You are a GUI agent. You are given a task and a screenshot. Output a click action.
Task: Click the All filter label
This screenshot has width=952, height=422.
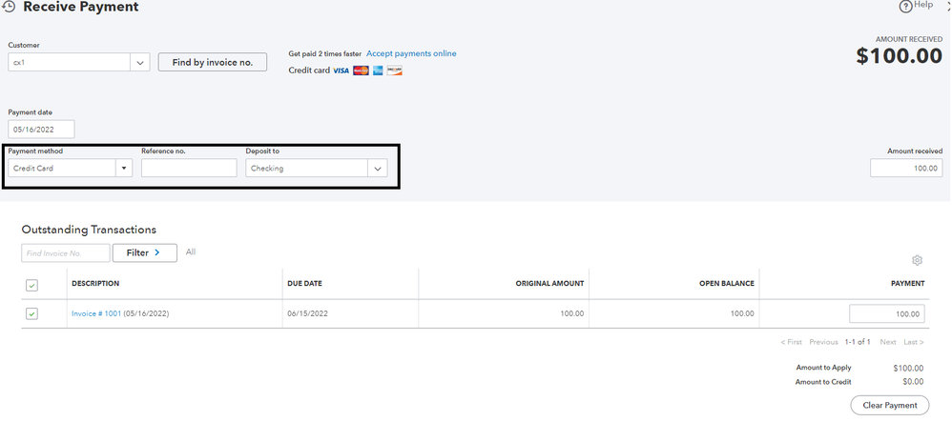coord(191,252)
